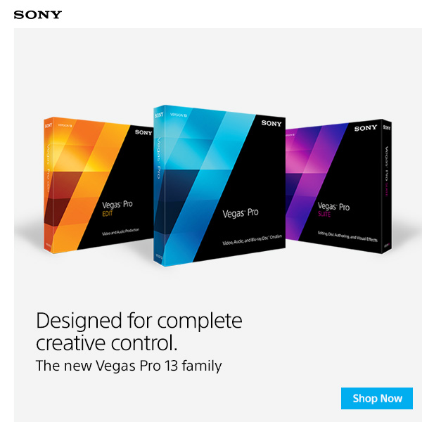Image resolution: width=422 pixels, height=422 pixels.
Task: Click the 'Designed for complete creative control' headline
Action: tap(139, 331)
